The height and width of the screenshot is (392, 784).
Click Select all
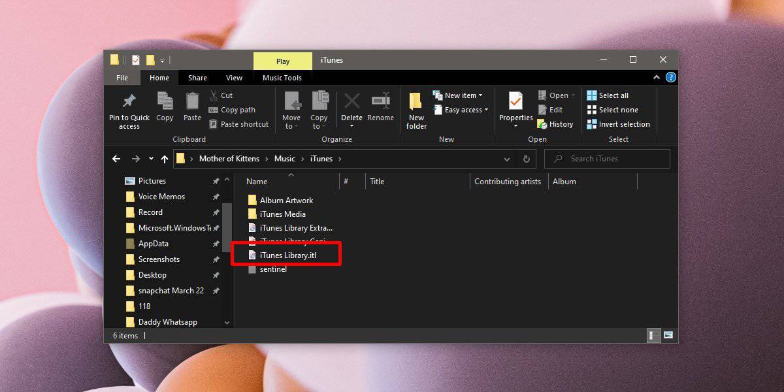coord(608,95)
